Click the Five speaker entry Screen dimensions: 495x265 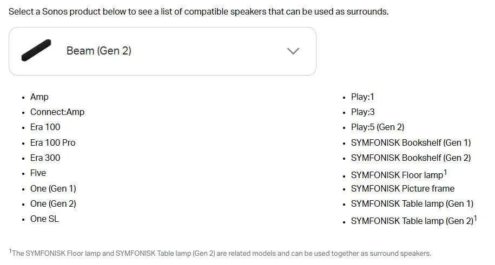tap(38, 173)
